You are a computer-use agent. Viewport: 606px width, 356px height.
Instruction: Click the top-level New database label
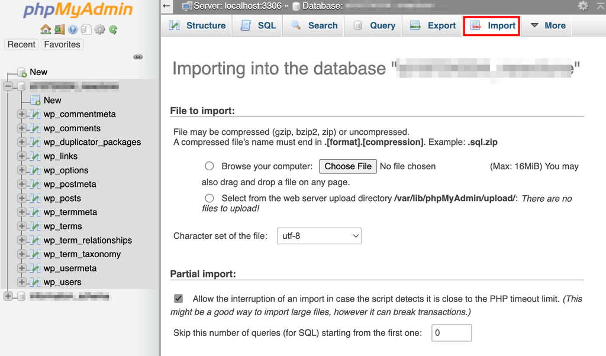38,72
